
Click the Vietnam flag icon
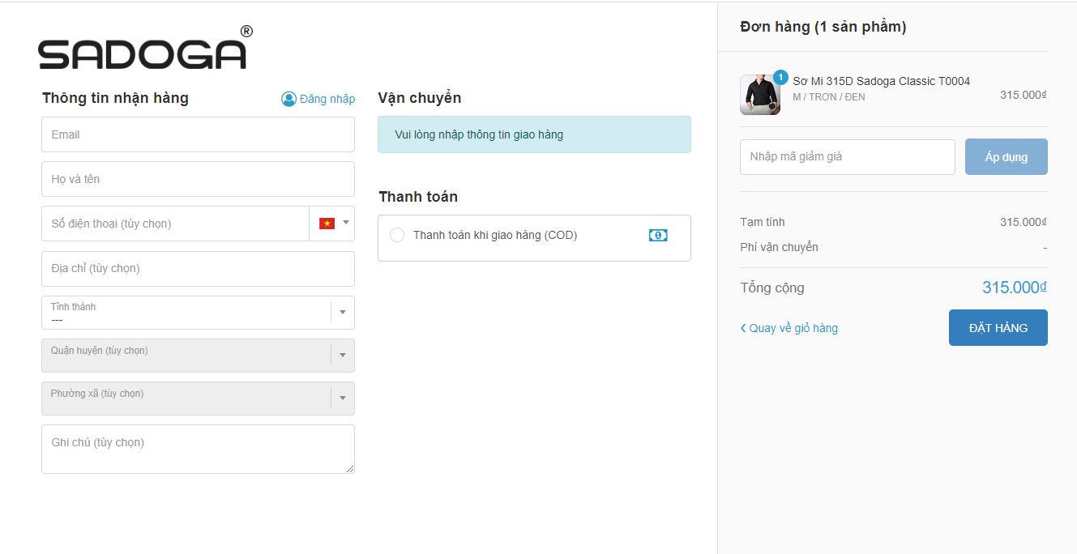click(327, 224)
